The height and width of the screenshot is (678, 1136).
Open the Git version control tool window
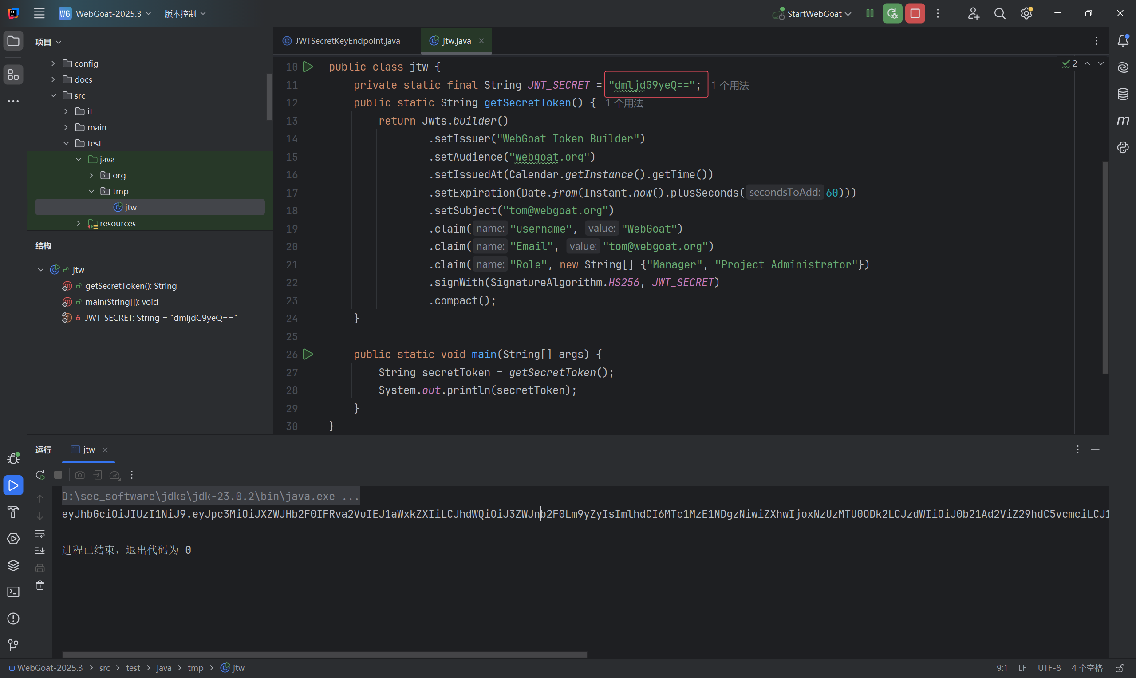(x=13, y=645)
